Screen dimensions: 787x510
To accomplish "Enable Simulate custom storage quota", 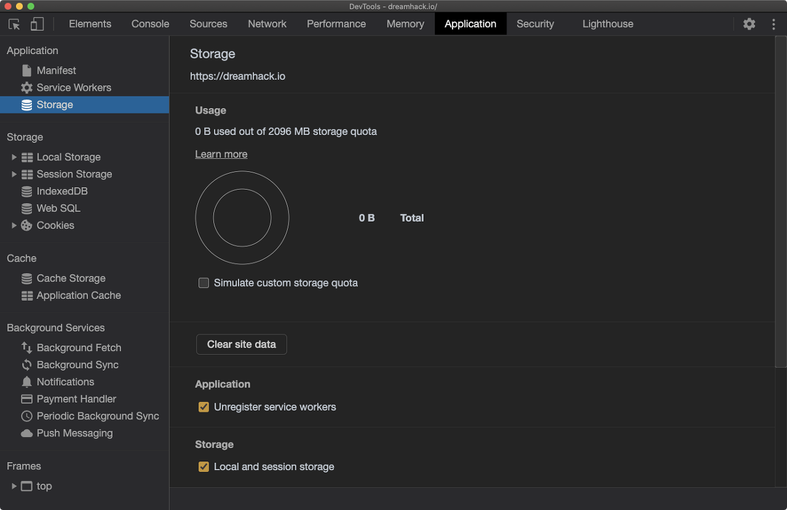I will click(x=204, y=283).
